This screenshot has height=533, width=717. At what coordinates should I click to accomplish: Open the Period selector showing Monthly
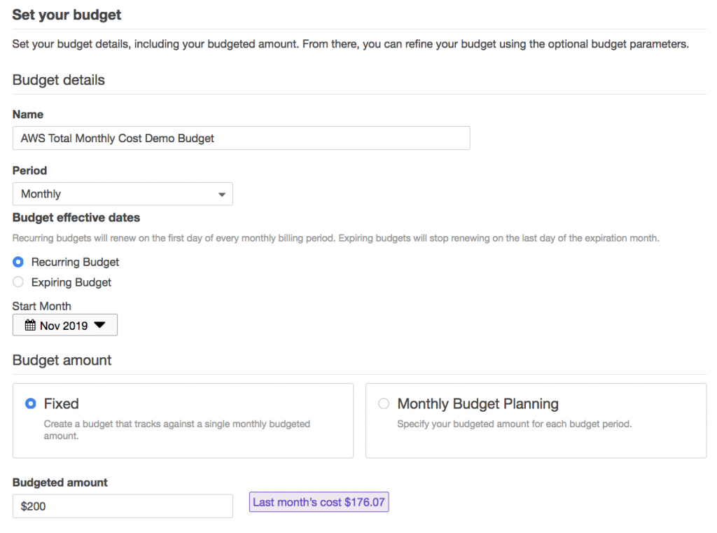(x=123, y=194)
